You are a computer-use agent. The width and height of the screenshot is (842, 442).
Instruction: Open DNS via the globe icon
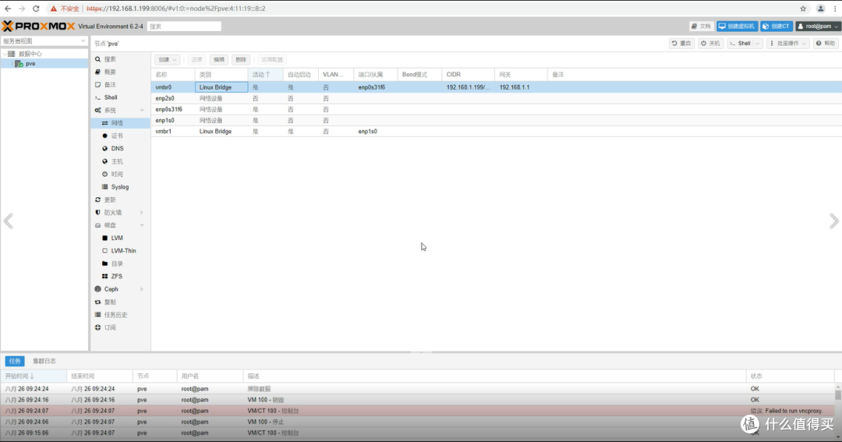pos(104,149)
